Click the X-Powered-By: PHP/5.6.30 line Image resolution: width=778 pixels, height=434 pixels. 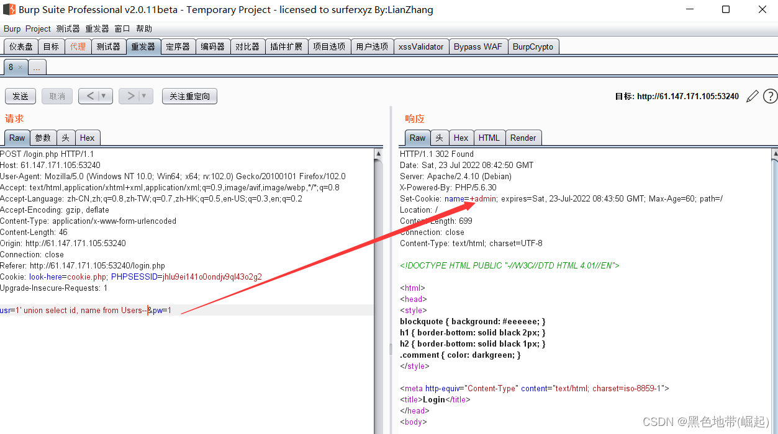click(x=448, y=187)
